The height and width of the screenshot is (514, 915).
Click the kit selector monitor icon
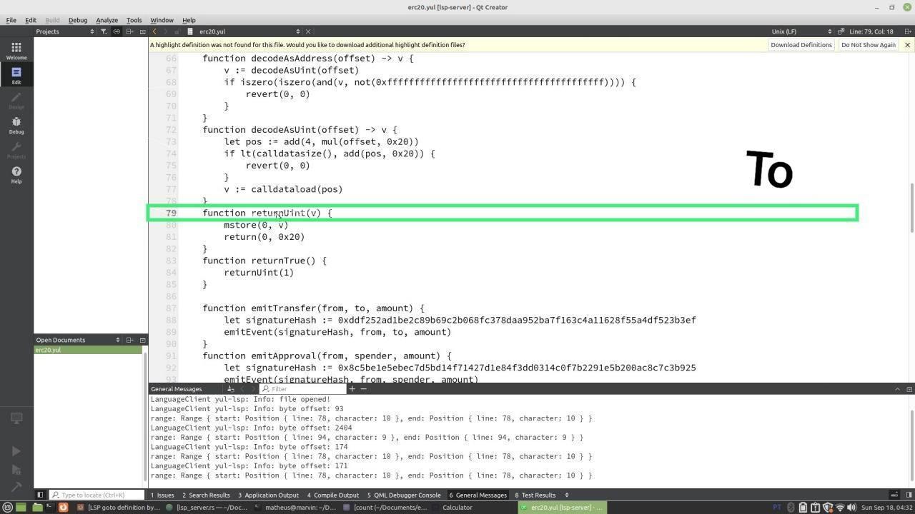(x=16, y=418)
